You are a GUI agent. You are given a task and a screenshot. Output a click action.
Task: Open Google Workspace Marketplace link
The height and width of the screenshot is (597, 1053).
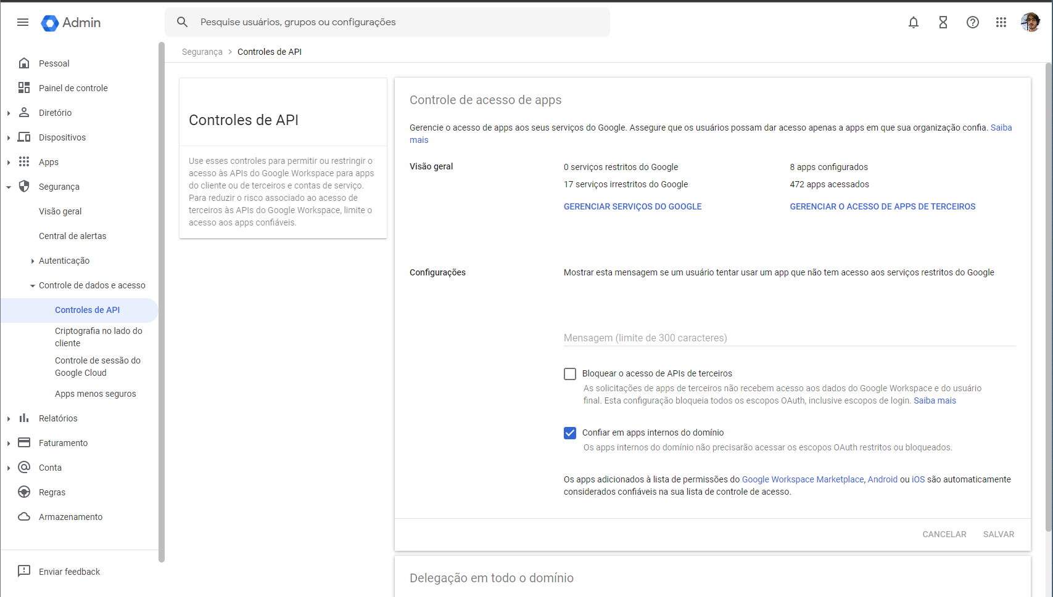click(803, 479)
